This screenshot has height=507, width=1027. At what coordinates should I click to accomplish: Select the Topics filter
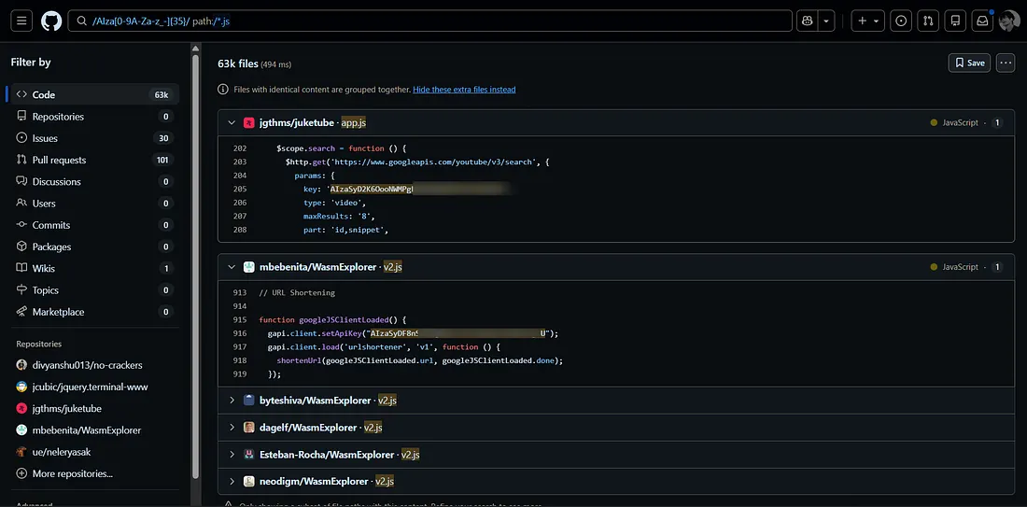click(x=95, y=290)
